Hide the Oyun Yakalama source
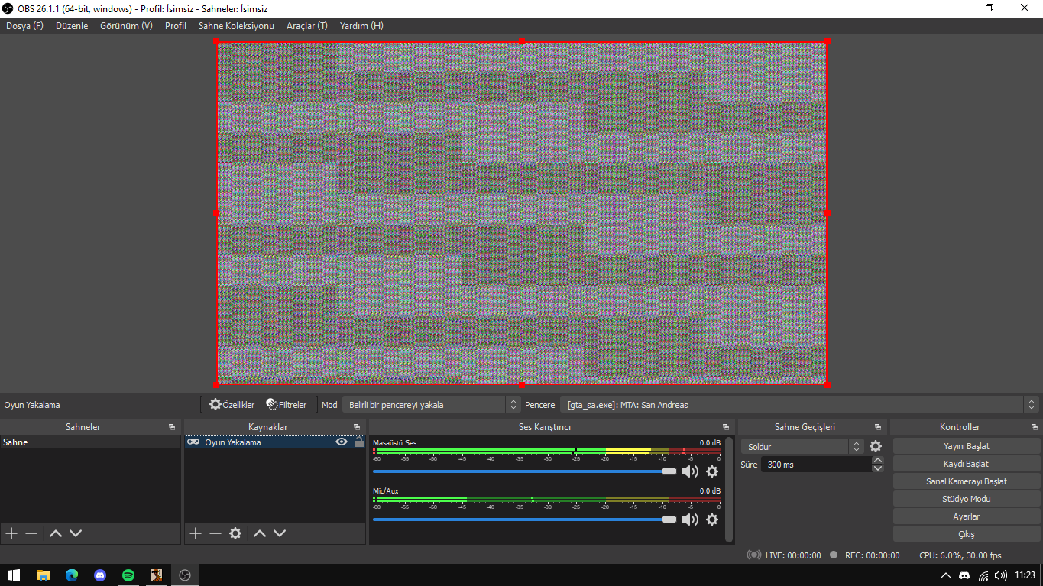This screenshot has width=1043, height=586. coord(342,442)
